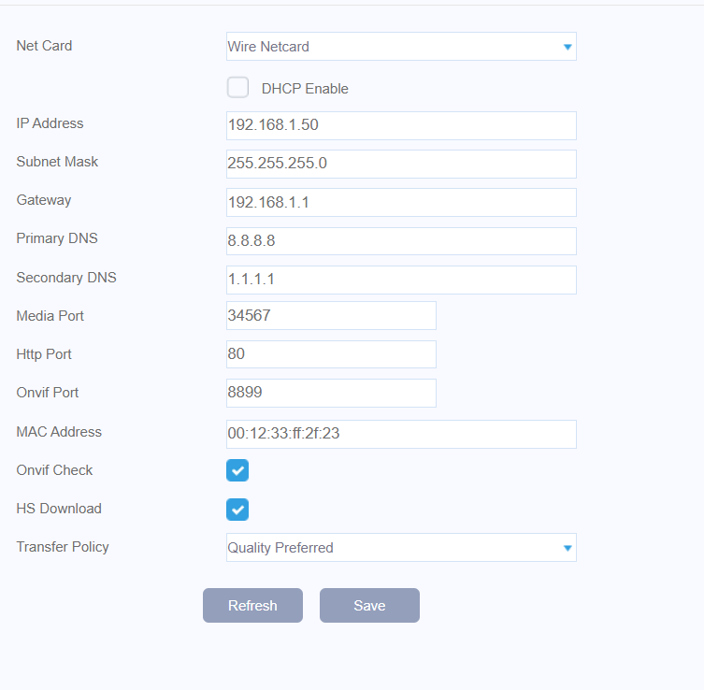
Task: Select the Onvif Port field
Action: tap(331, 393)
